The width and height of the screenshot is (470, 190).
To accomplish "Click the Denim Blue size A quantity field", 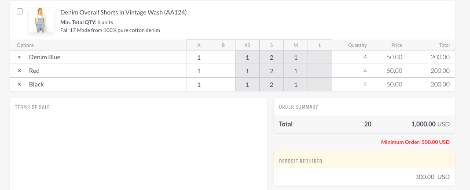I will click(x=199, y=57).
